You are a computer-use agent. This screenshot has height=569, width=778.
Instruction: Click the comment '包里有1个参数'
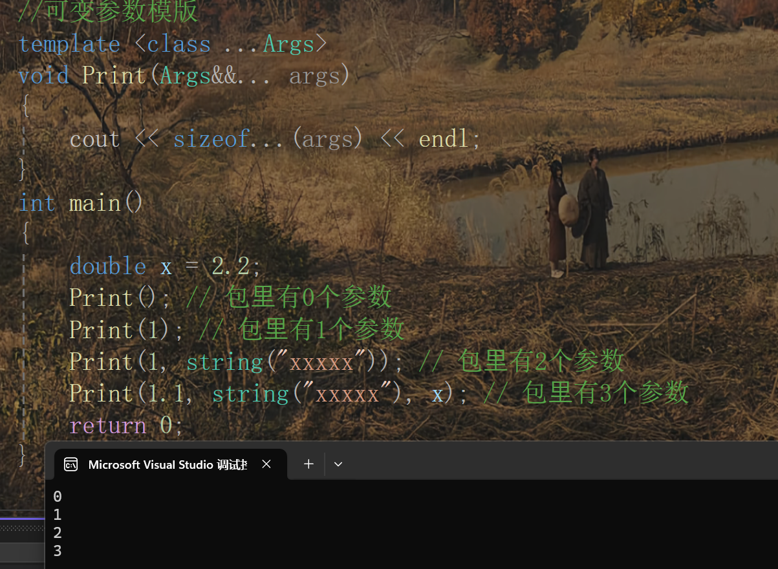click(x=321, y=329)
